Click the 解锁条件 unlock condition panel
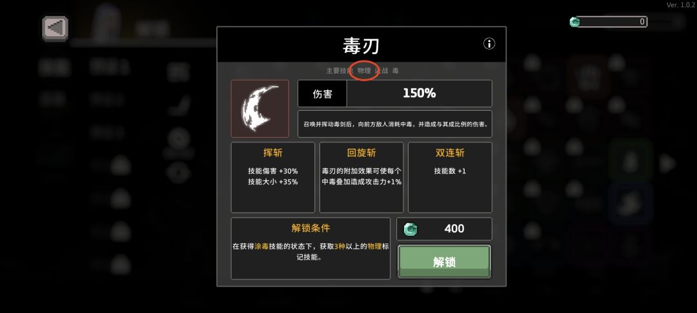Viewport: 697px width, 313px height. [310, 248]
